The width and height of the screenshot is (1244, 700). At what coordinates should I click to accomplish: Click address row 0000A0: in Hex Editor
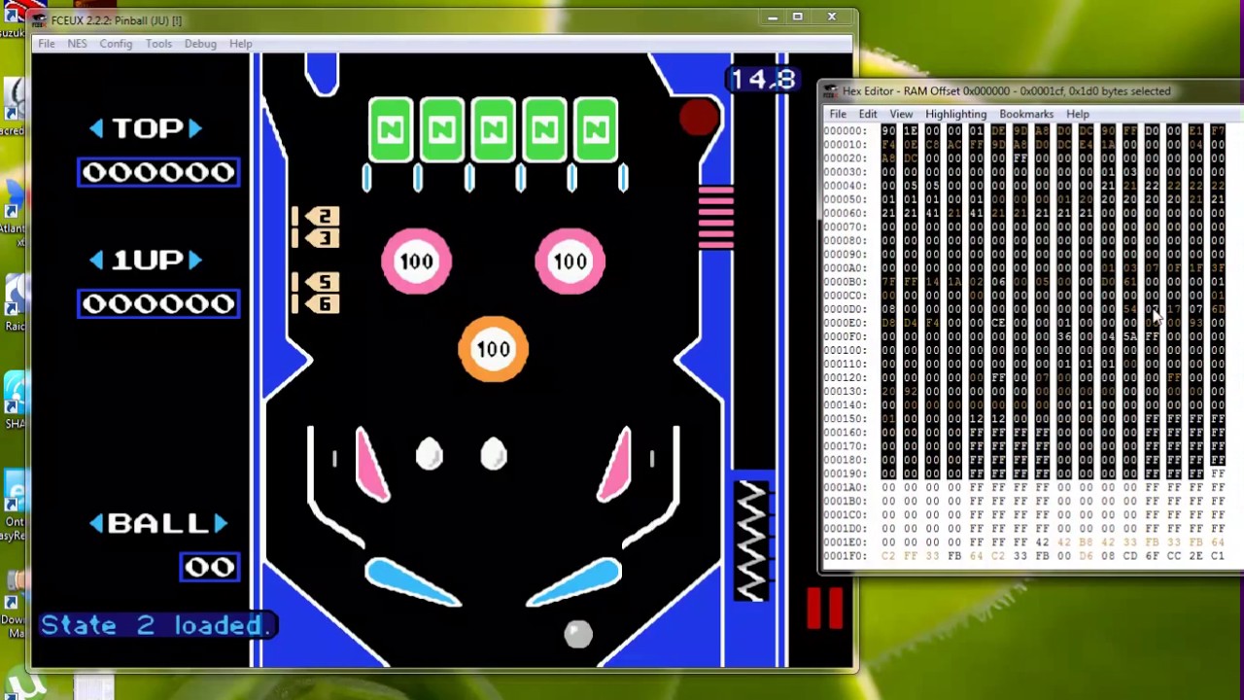845,267
